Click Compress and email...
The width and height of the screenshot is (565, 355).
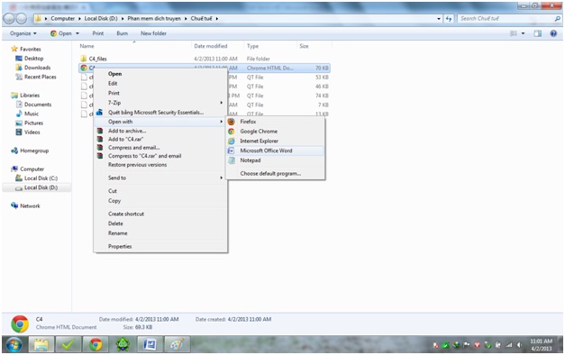coord(160,148)
